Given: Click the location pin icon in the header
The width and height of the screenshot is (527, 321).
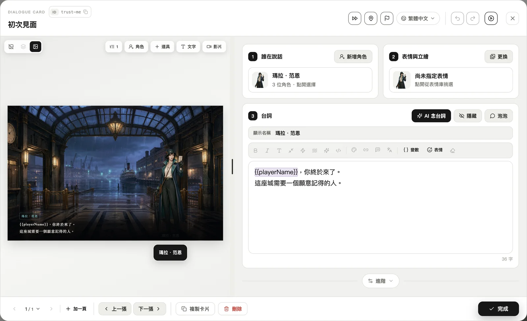Looking at the screenshot, I should pyautogui.click(x=371, y=18).
